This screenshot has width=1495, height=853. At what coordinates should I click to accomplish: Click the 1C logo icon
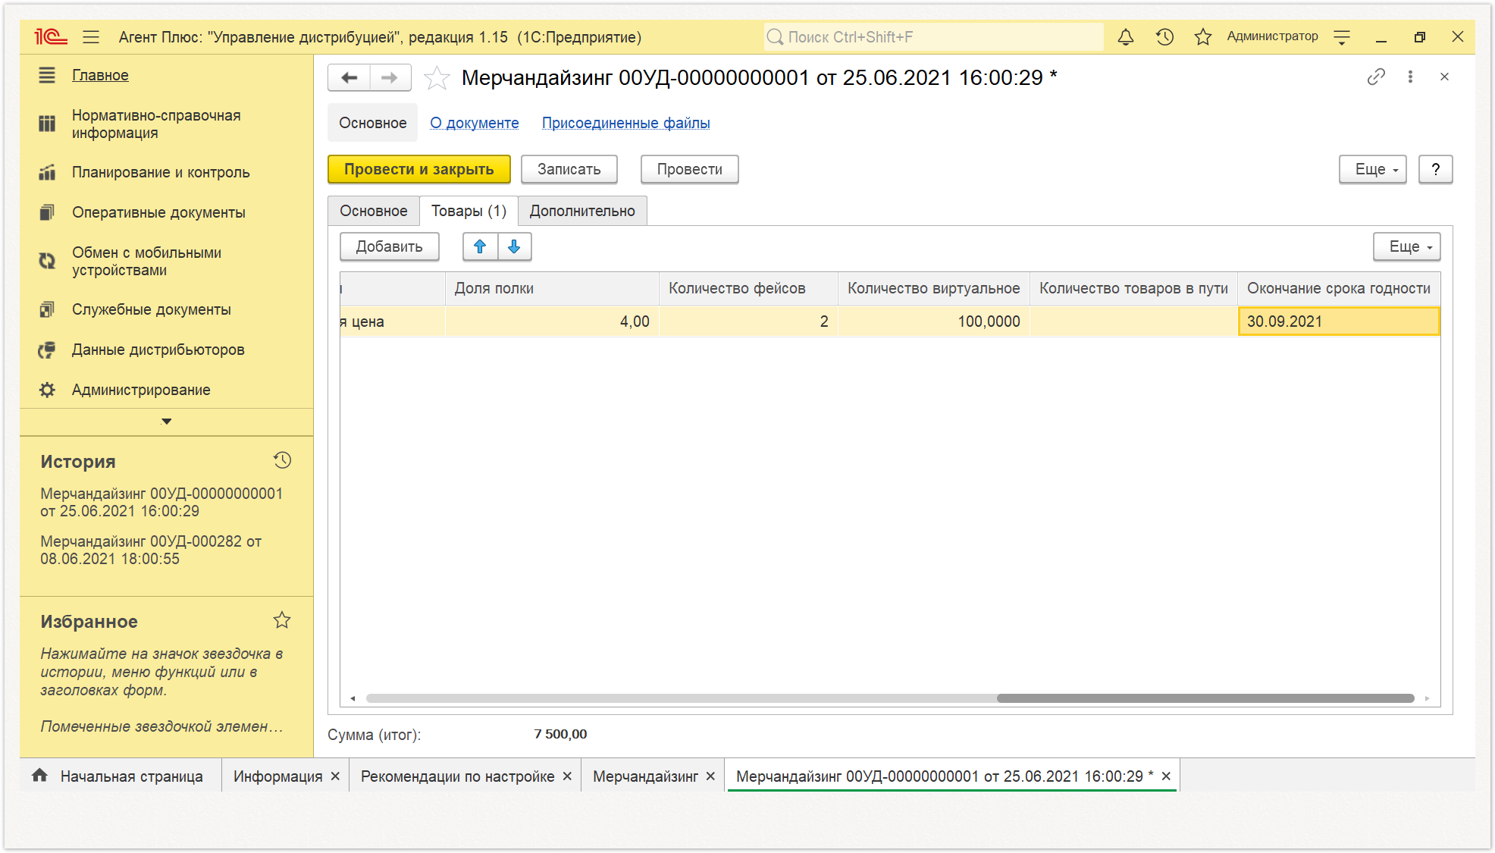(x=50, y=36)
